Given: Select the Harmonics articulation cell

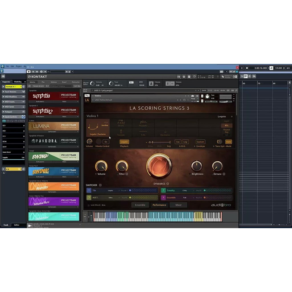Looking at the screenshot, I should (x=165, y=132).
